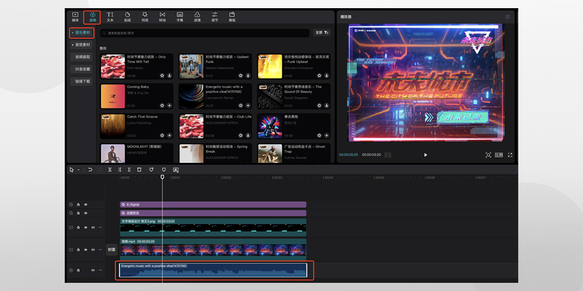Add Coming Baby to the timeline
Screen dimensions: 583x291
169,105
